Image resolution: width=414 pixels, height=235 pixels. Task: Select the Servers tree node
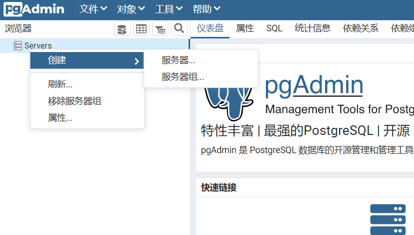coord(38,45)
